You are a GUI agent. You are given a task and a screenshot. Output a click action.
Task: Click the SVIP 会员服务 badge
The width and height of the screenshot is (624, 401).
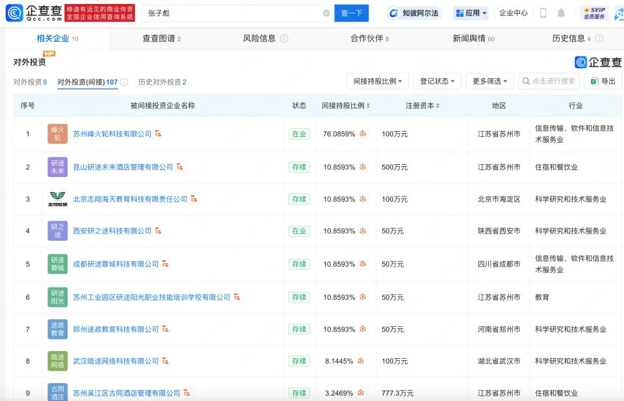click(x=594, y=13)
